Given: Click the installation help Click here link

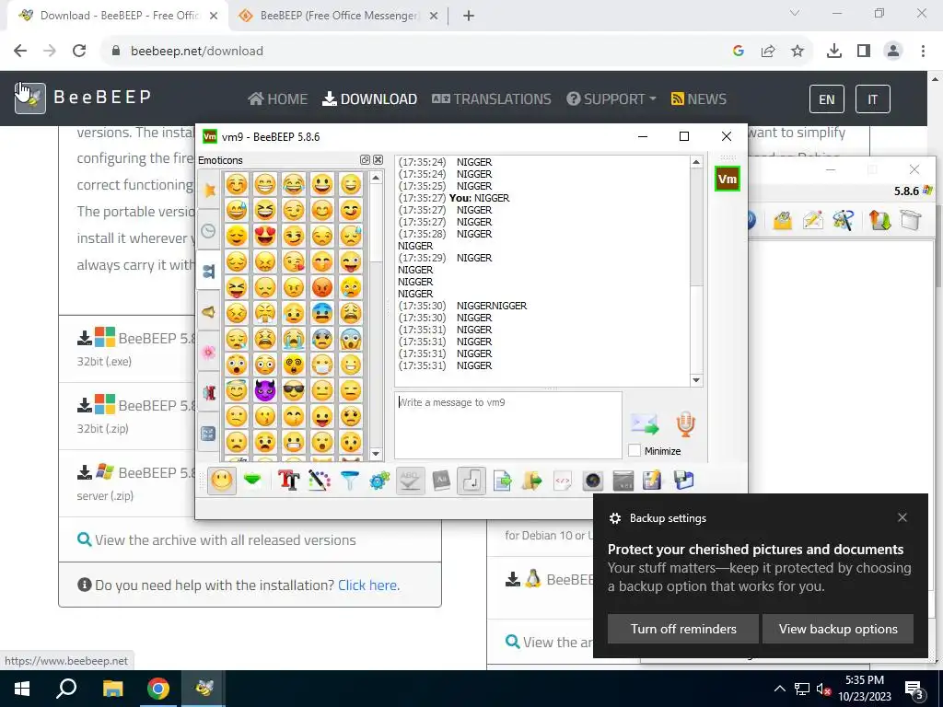Looking at the screenshot, I should [368, 585].
